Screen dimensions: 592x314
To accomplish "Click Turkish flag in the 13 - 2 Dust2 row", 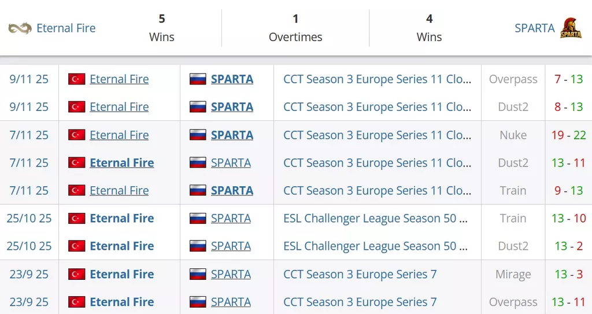I will (x=77, y=246).
